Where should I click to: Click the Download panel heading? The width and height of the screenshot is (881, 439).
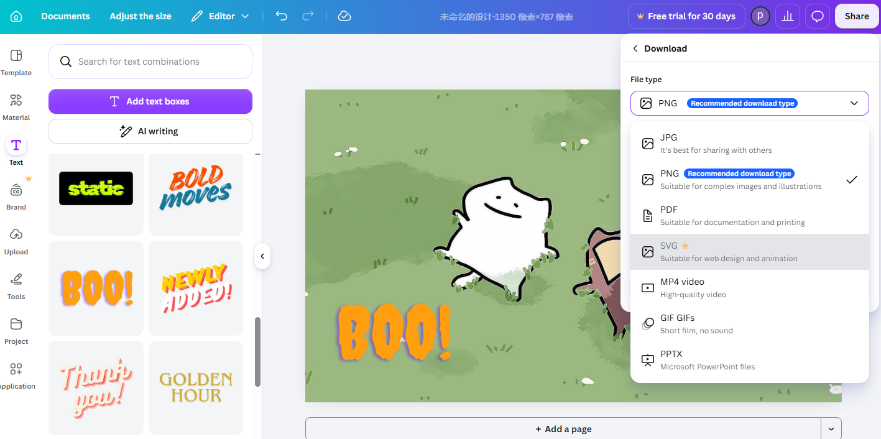[x=665, y=49]
